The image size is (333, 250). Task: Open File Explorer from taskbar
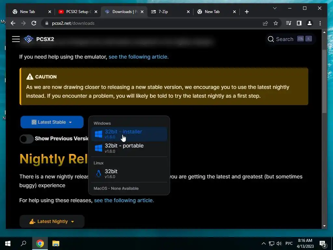click(x=56, y=243)
